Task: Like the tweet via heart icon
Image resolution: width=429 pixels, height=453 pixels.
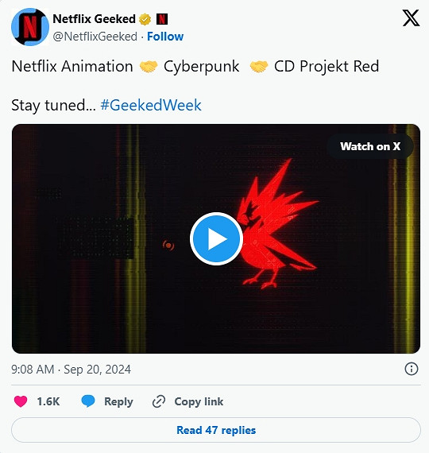Action: click(21, 401)
